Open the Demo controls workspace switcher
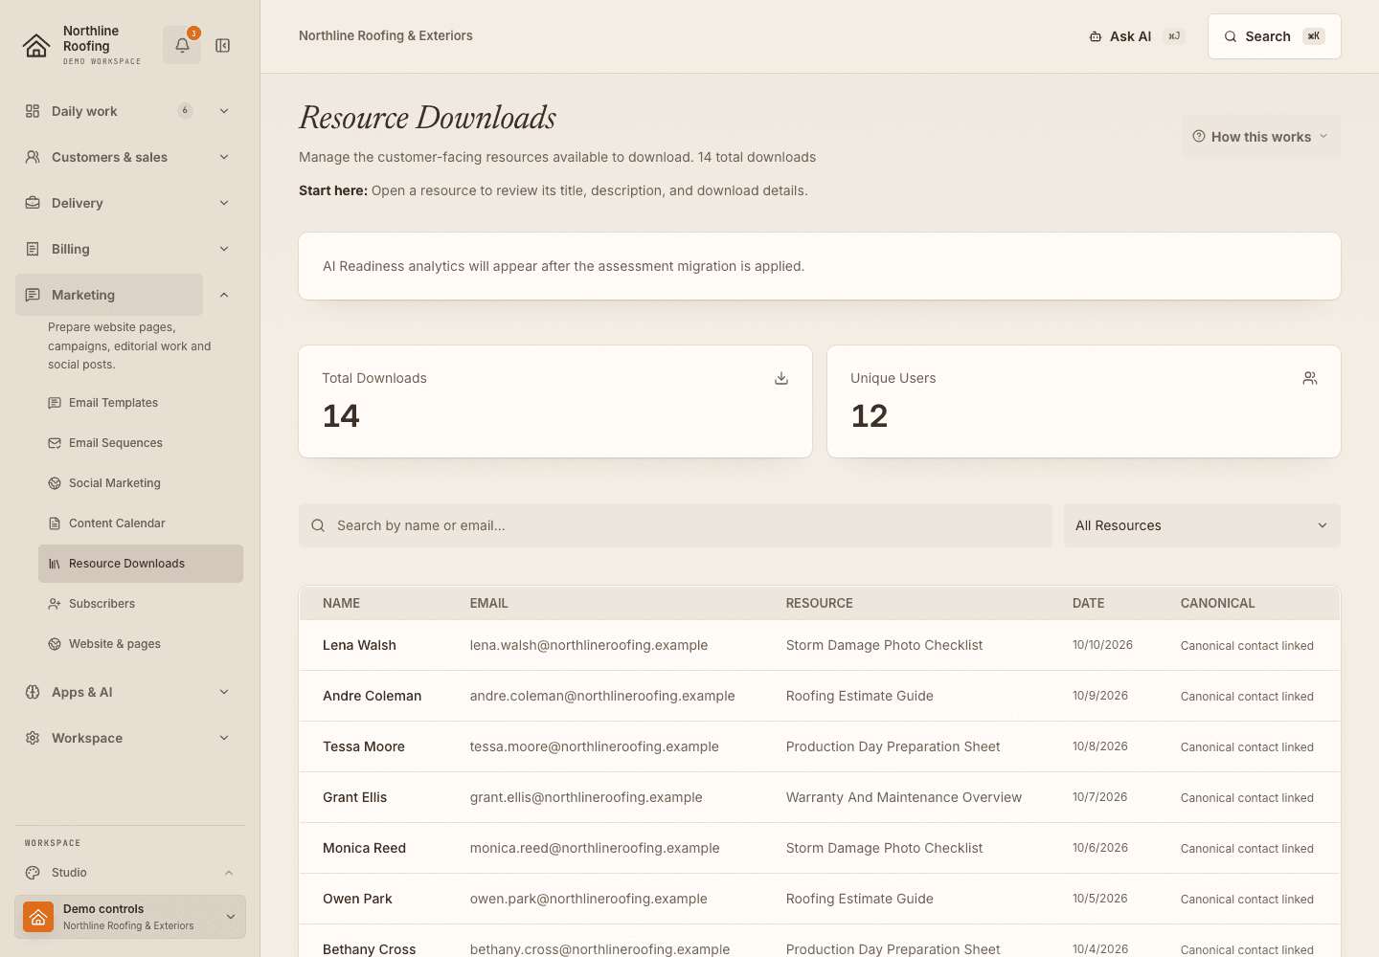 130,917
